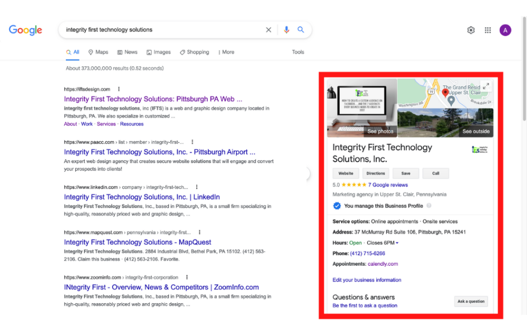This screenshot has height=331, width=527.
Task: Open options for the mapquest.com result
Action: coord(199,232)
